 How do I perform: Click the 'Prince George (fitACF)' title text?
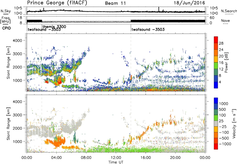57,3
